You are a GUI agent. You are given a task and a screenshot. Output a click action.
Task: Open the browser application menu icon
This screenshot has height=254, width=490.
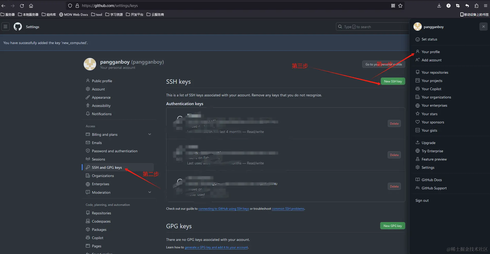(x=486, y=6)
